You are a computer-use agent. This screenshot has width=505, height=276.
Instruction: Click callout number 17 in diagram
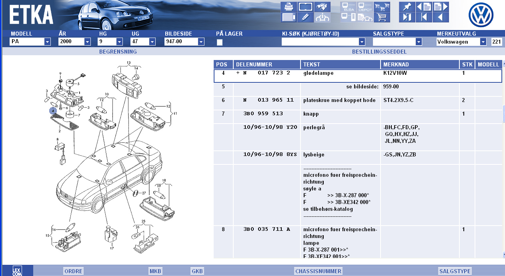(112, 248)
